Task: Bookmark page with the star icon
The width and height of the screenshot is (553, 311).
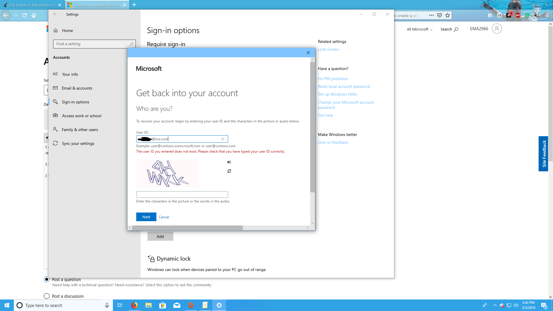Action: coord(447,15)
